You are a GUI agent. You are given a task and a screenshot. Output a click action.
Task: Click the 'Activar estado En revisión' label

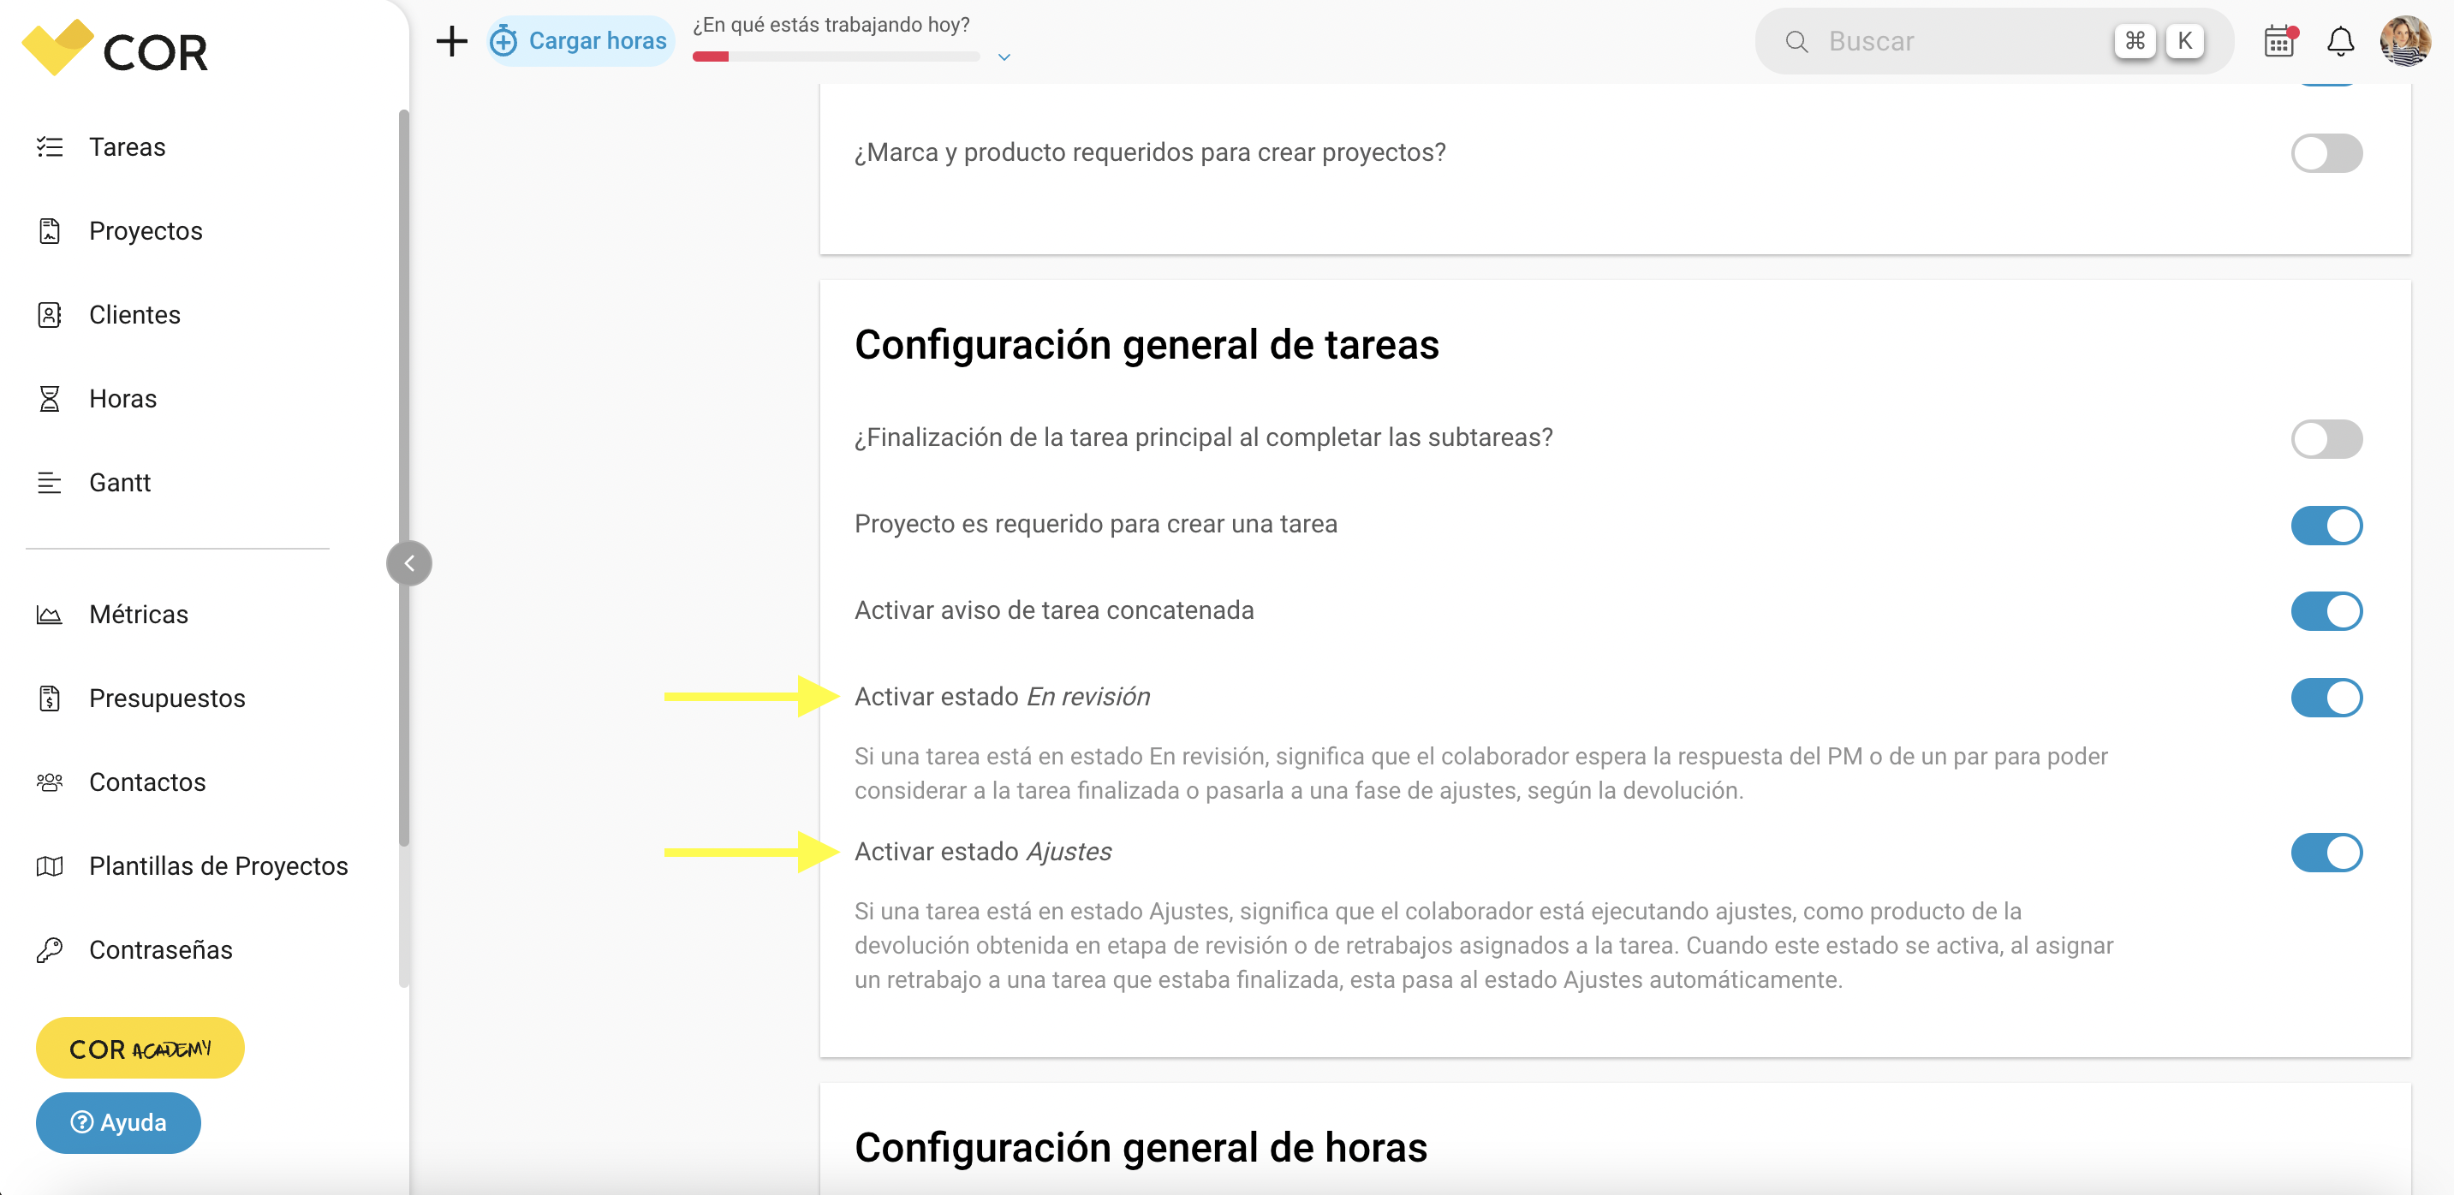click(1002, 697)
